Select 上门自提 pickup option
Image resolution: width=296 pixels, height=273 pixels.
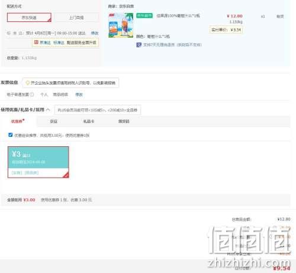coord(76,18)
